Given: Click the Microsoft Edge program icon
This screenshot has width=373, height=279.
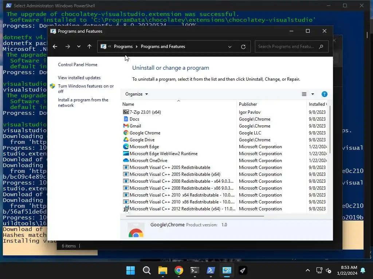Looking at the screenshot, I should click(126, 146).
